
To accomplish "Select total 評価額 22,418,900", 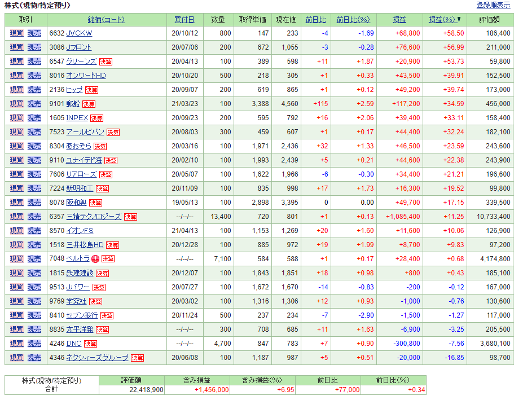I will 146,389.
